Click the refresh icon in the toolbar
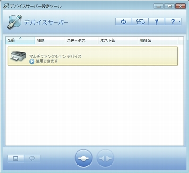The image size is (189, 173). point(124,22)
